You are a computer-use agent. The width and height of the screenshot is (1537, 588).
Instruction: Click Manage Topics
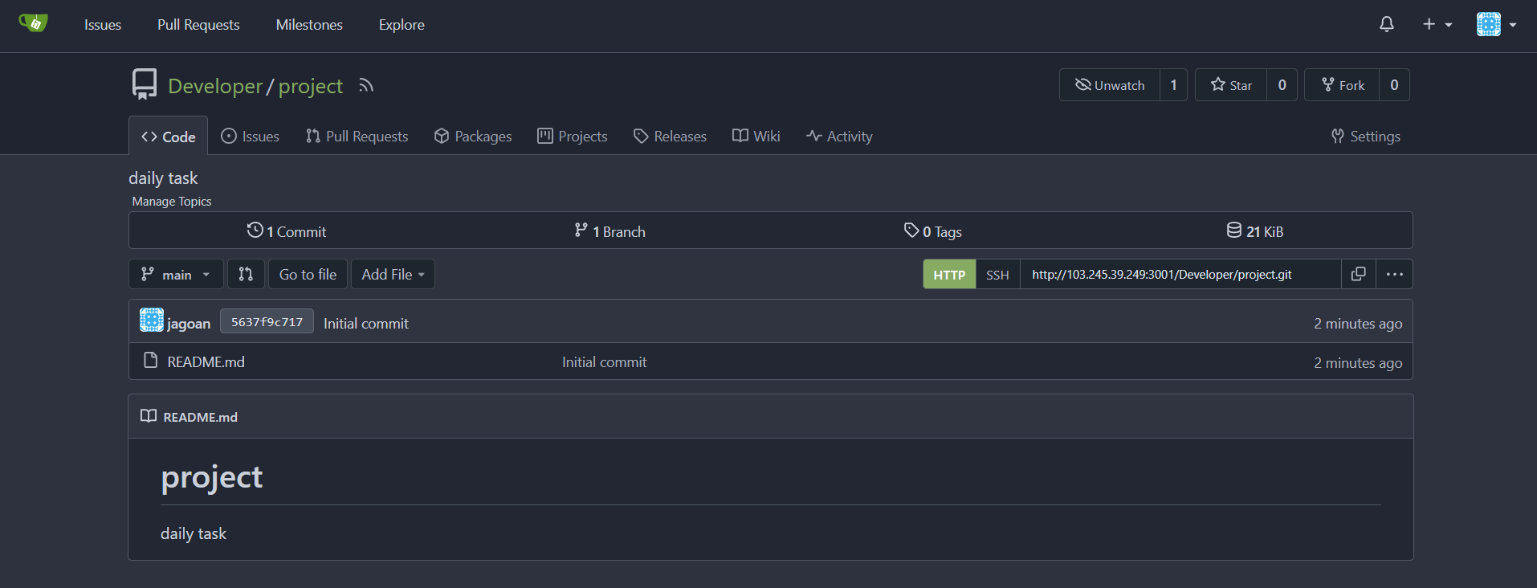coord(172,202)
